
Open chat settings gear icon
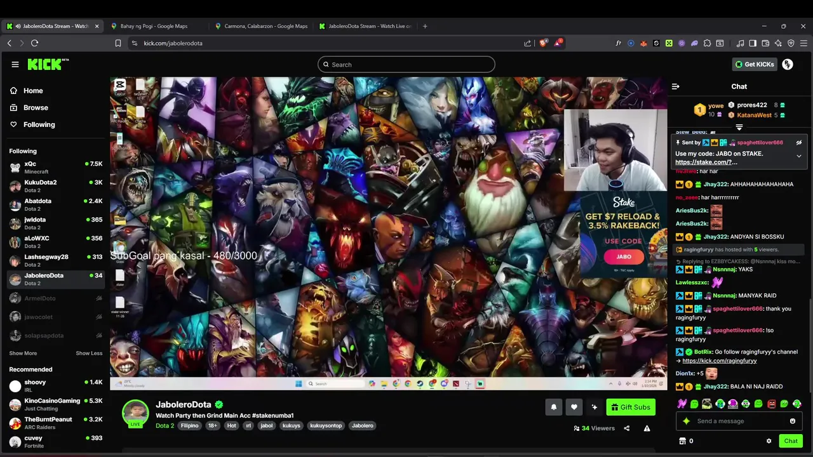point(769,441)
